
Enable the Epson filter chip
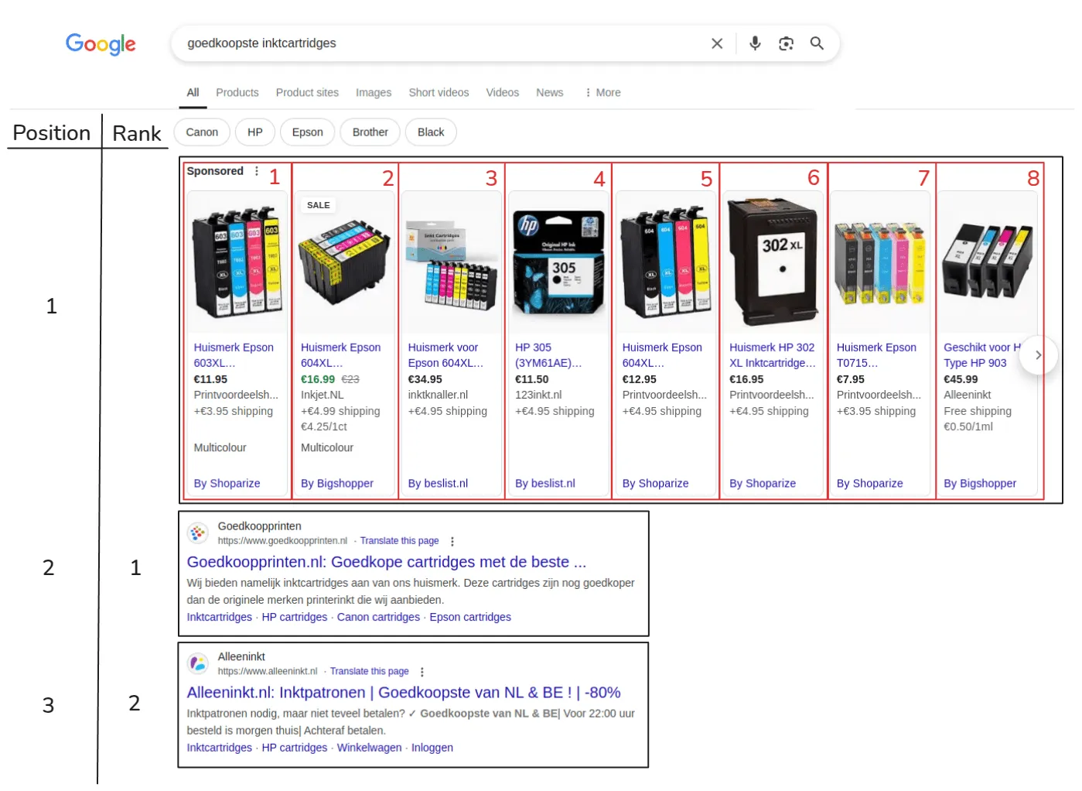tap(307, 132)
